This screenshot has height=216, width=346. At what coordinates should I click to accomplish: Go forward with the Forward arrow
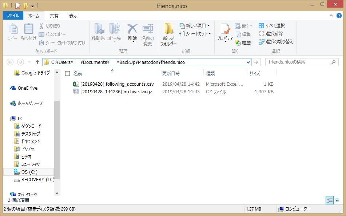[x=20, y=62]
